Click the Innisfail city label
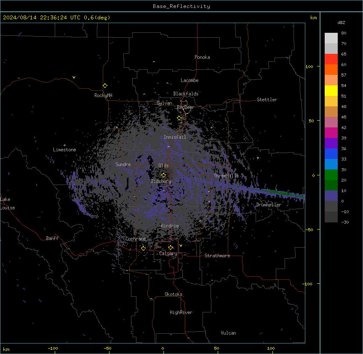This screenshot has height=354, width=363. (175, 137)
